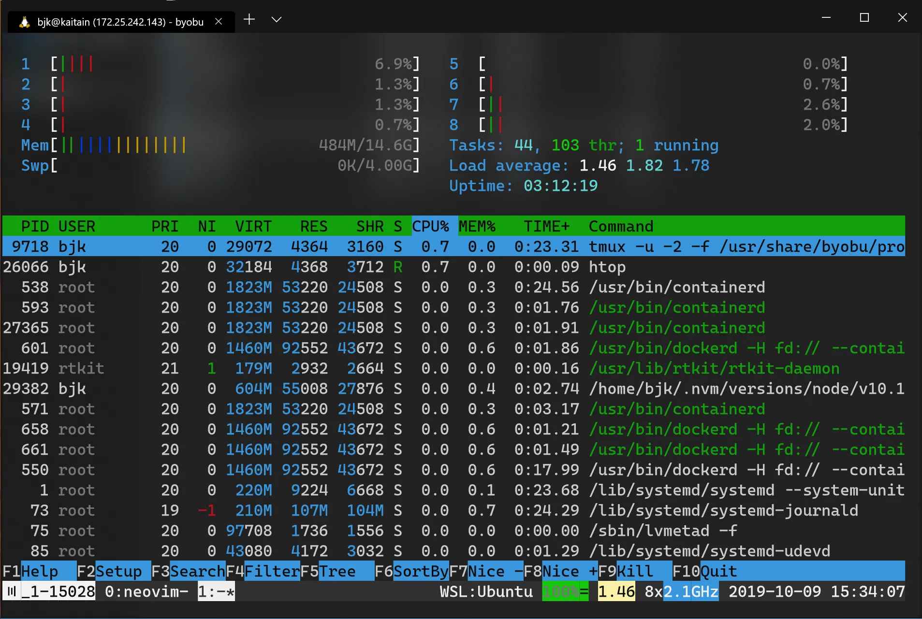Select dockerd process with PID 658
922x619 pixels.
pyautogui.click(x=454, y=429)
